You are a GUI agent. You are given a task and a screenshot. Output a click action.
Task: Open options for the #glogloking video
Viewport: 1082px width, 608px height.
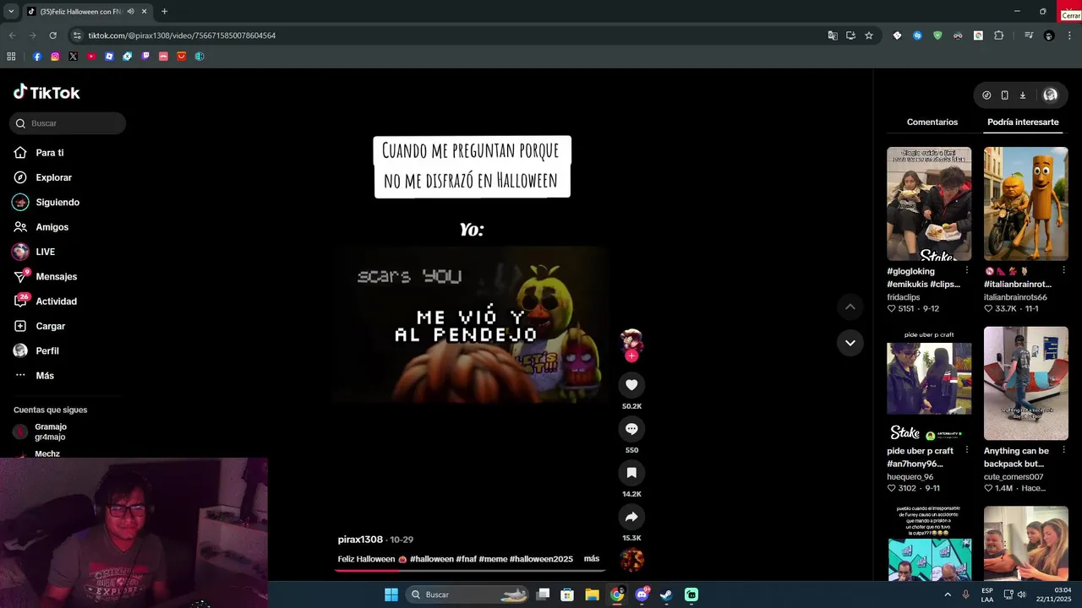967,270
